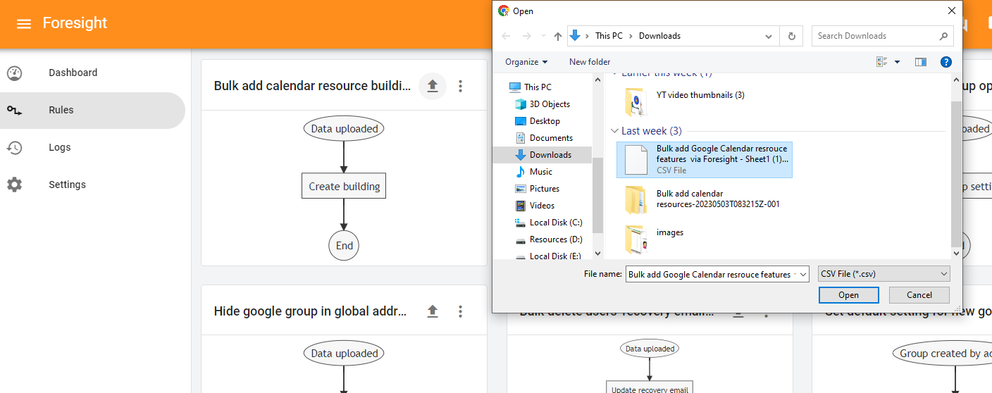This screenshot has height=393, width=992.
Task: Change the file view layout
Action: 882,62
